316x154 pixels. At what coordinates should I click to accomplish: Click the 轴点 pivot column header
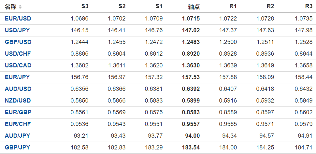click(194, 7)
